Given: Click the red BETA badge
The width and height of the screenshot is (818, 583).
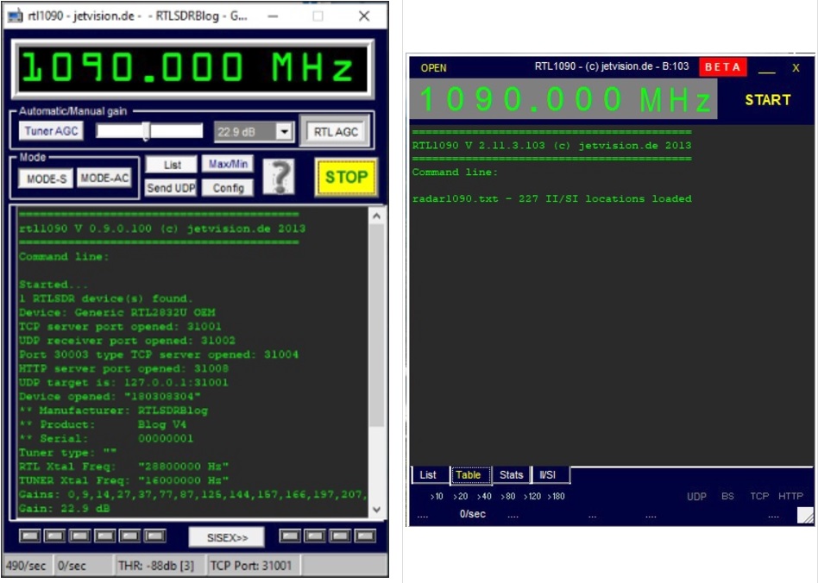Looking at the screenshot, I should (722, 67).
